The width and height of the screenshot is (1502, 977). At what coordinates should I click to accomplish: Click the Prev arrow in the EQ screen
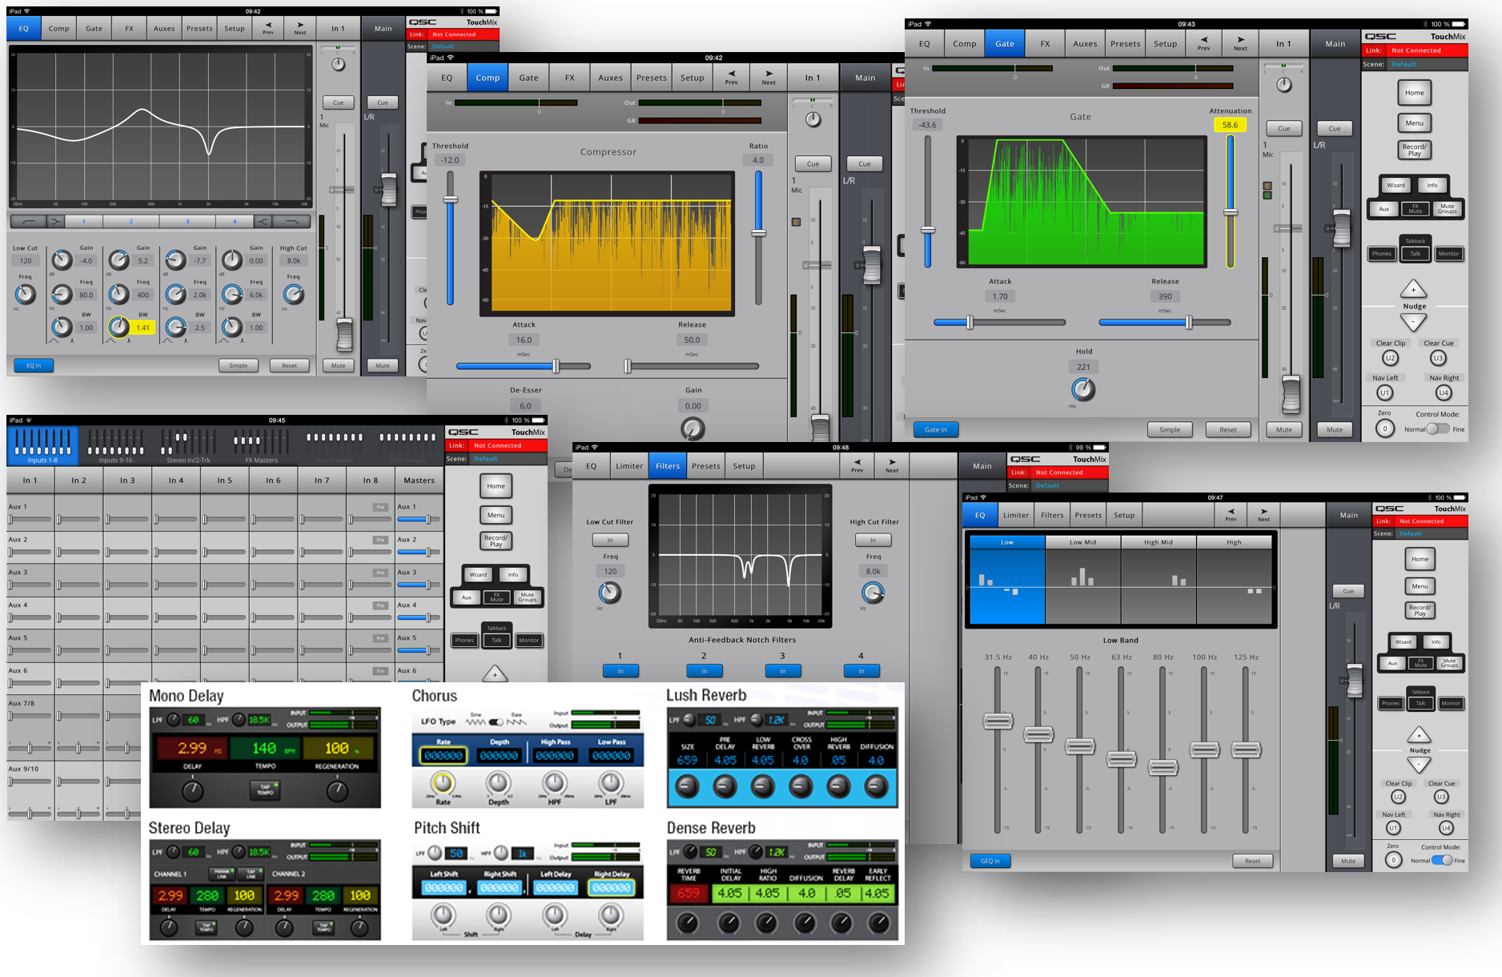tap(268, 28)
